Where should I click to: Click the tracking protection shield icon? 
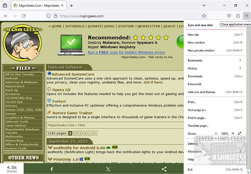(49, 16)
